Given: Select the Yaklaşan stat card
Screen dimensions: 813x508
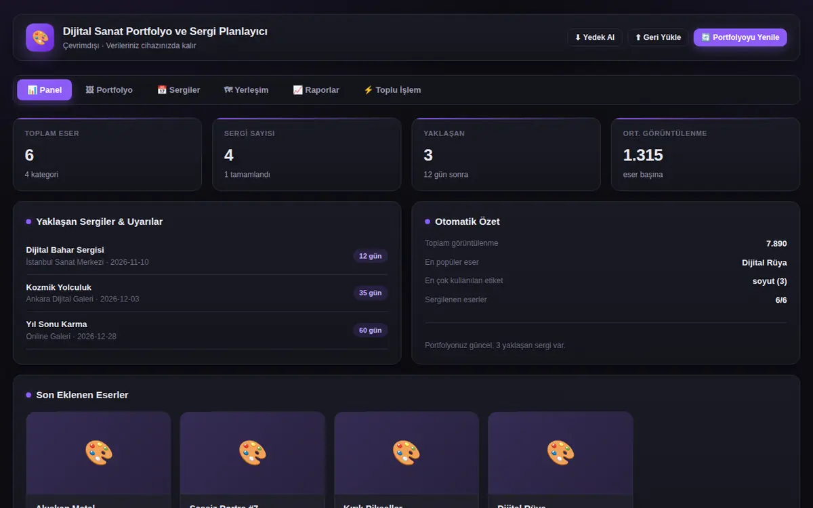Looking at the screenshot, I should point(506,154).
